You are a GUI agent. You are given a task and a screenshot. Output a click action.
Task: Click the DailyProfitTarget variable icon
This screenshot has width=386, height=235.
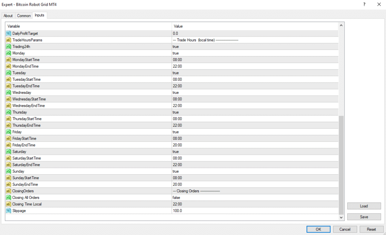9,34
